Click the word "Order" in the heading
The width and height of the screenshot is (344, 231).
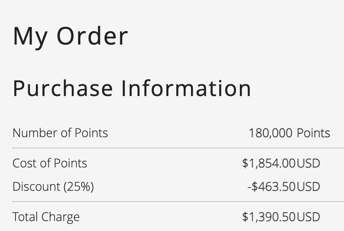tap(92, 35)
